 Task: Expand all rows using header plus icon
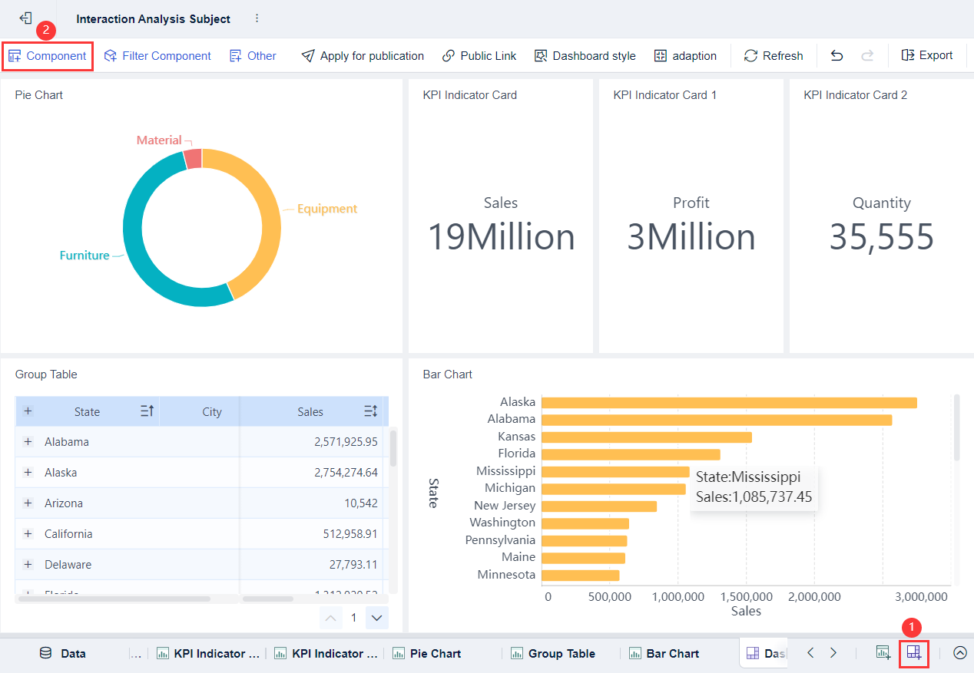point(28,411)
